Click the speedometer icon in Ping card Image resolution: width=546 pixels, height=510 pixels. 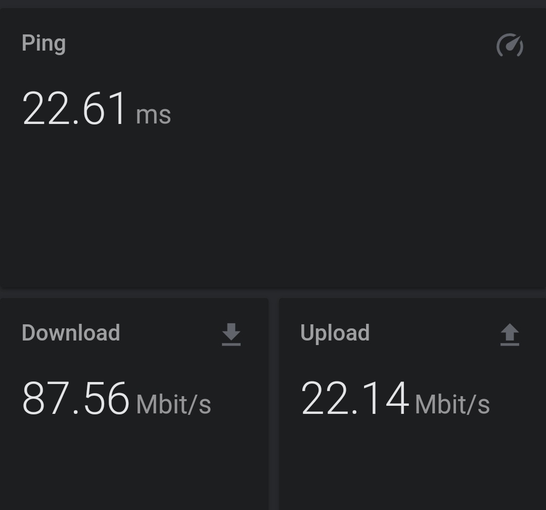point(510,45)
